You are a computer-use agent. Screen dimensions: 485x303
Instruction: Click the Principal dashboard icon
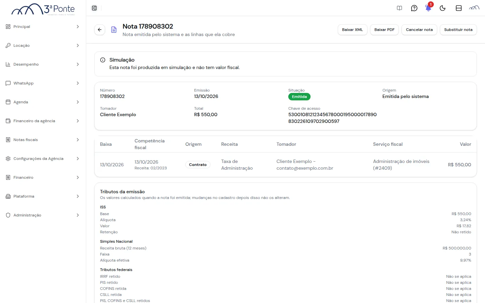(x=8, y=27)
